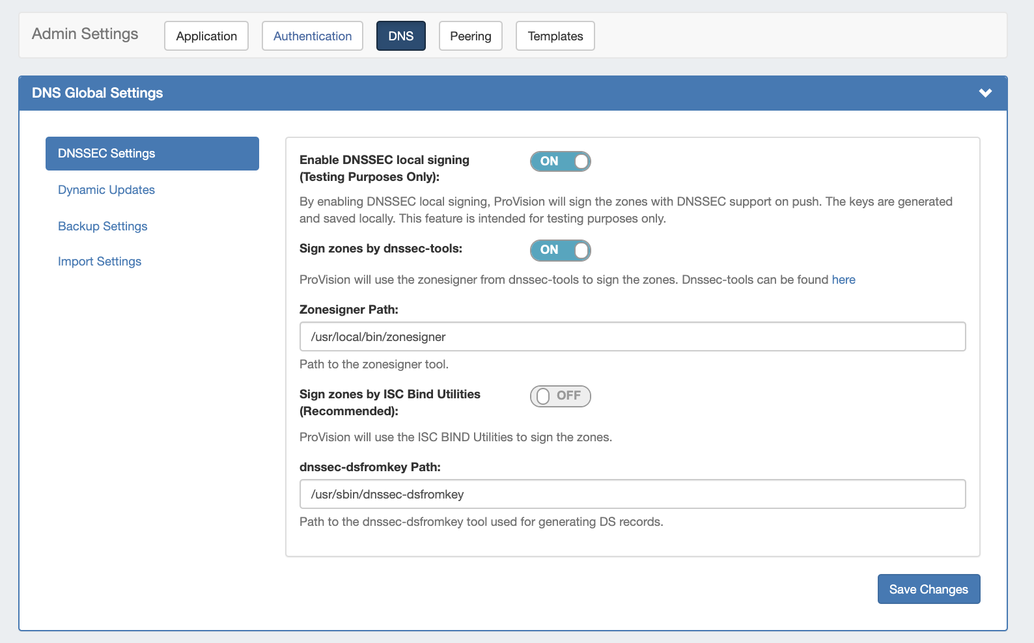1034x643 pixels.
Task: Click the 'Zonesigner Path:' field label
Action: coord(349,310)
